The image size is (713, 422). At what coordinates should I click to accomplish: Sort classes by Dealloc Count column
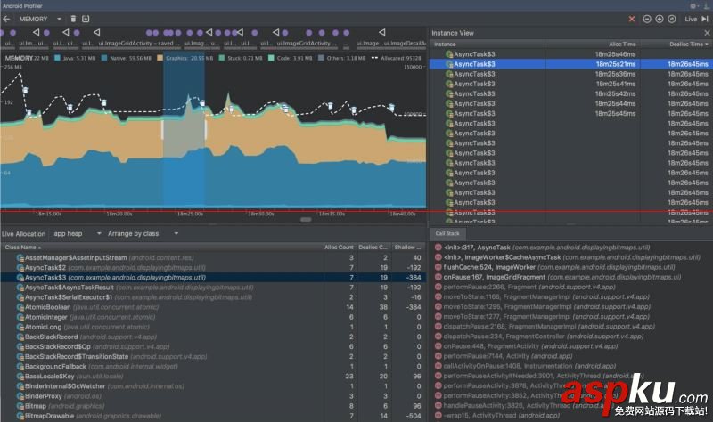click(x=373, y=248)
